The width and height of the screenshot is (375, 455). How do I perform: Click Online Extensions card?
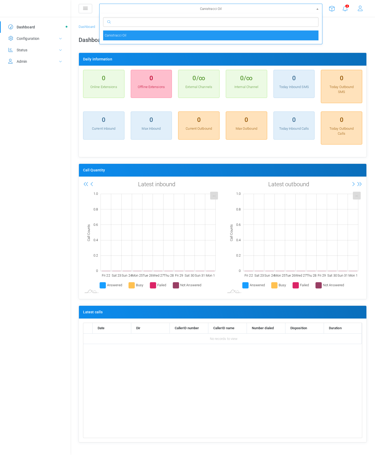pyautogui.click(x=104, y=84)
